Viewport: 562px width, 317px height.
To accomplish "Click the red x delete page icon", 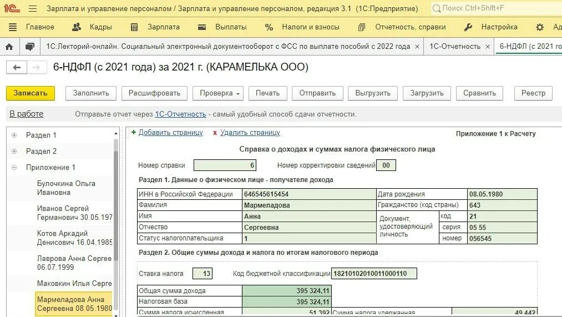I will coord(215,133).
